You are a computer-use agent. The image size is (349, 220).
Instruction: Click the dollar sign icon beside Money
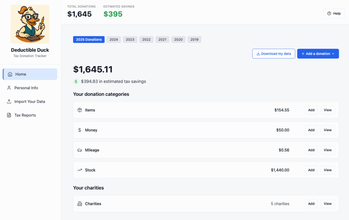80,130
